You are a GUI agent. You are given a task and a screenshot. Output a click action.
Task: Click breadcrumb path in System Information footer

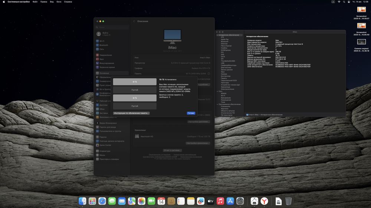264,115
